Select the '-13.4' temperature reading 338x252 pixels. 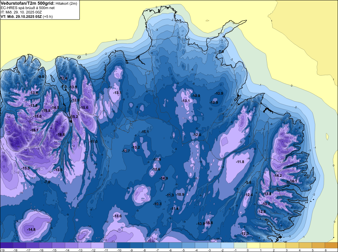point(33,93)
